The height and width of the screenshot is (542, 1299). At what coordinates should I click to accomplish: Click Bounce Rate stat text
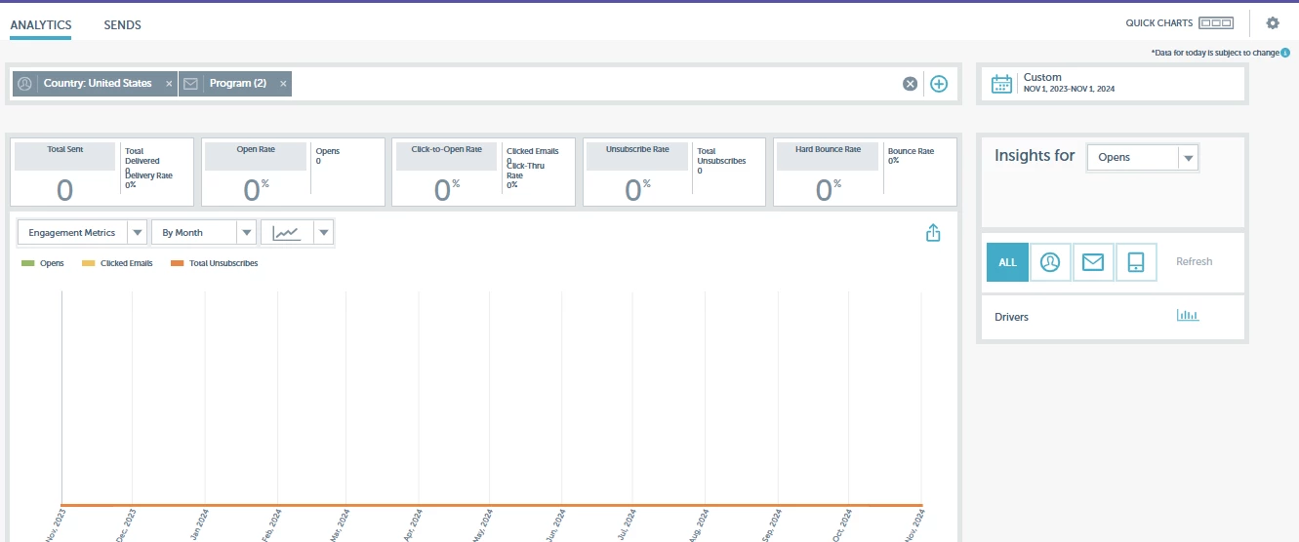(911, 151)
